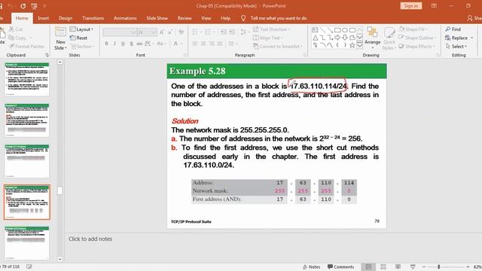482x271 pixels.
Task: Click the notes area 'Click to add notes'
Action: coord(90,239)
